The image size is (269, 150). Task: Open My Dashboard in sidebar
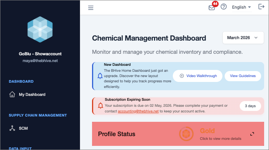coord(32,95)
